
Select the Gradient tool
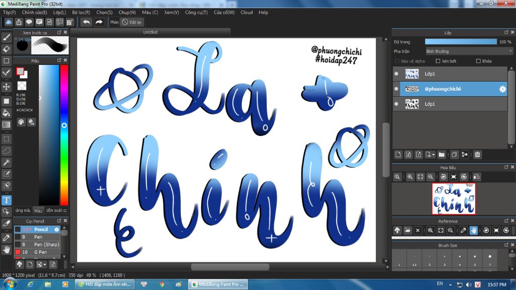[x=6, y=125]
